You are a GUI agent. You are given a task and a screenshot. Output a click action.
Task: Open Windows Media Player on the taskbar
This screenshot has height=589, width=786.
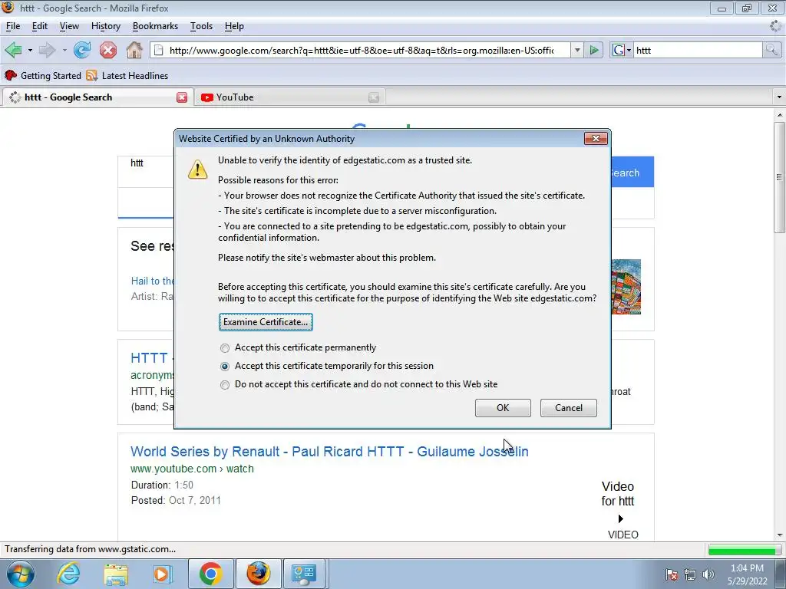tap(163, 574)
